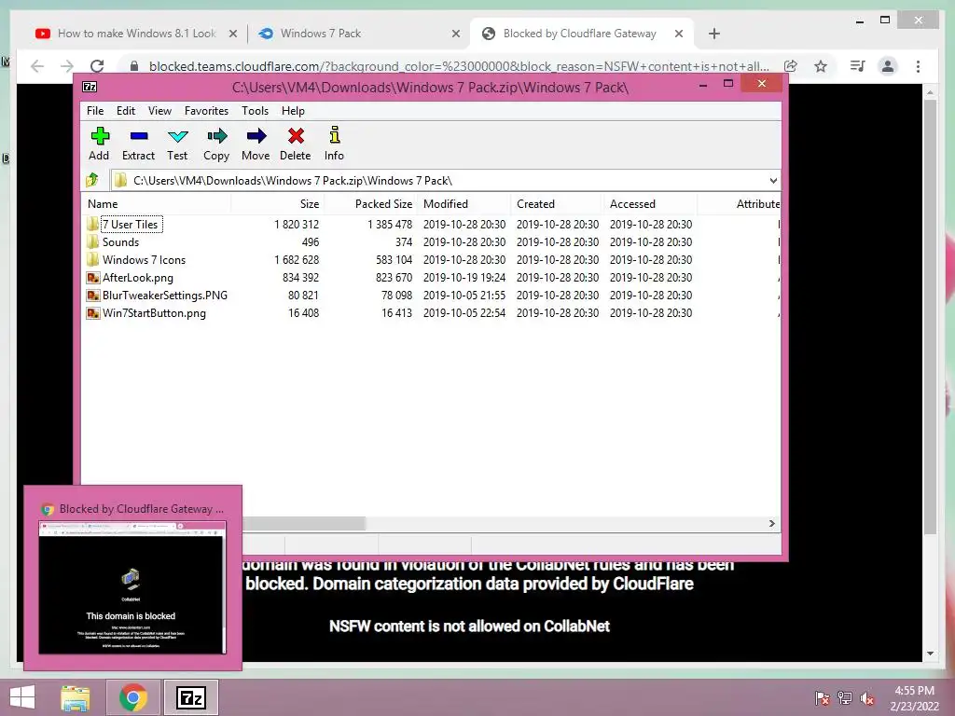Click the Windows 7 Icons folder name

pos(144,260)
